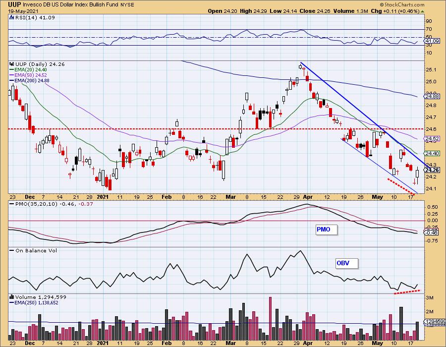
Task: Click the UUP (Daily) 24.26 legend
Action: pos(40,64)
